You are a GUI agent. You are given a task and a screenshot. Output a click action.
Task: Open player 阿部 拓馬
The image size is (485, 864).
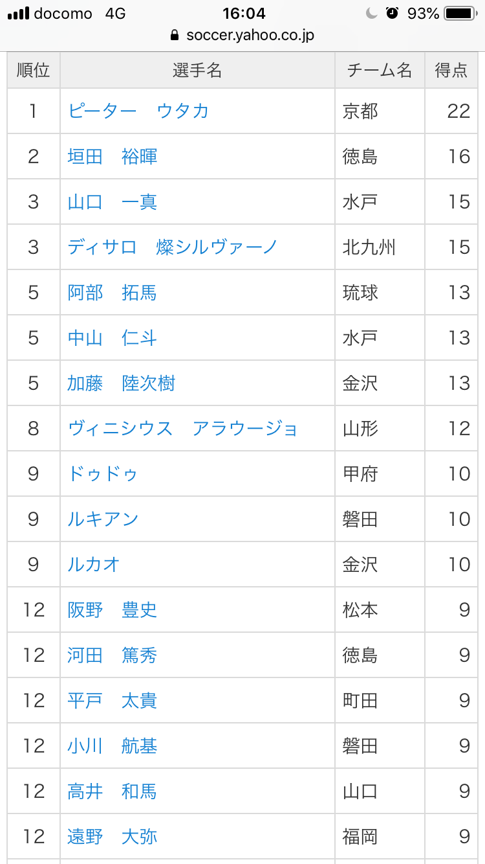pos(113,292)
